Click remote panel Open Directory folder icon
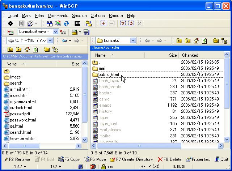 coord(216,40)
